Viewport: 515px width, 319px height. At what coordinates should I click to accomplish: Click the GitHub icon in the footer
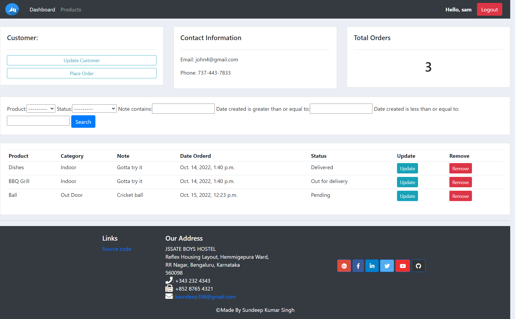click(x=418, y=266)
